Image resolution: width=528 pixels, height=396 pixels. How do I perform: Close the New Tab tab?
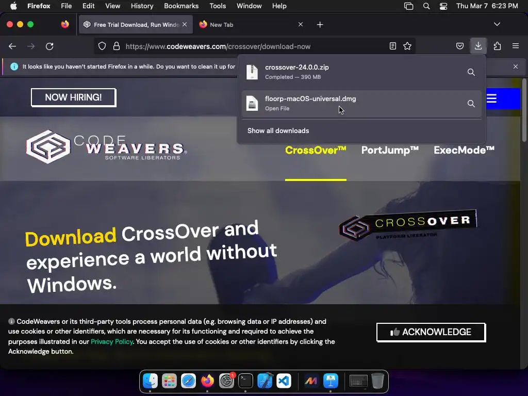[301, 25]
